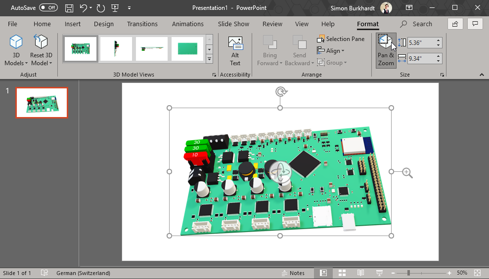Open the Transitions tab
Image resolution: width=489 pixels, height=279 pixels.
click(142, 24)
